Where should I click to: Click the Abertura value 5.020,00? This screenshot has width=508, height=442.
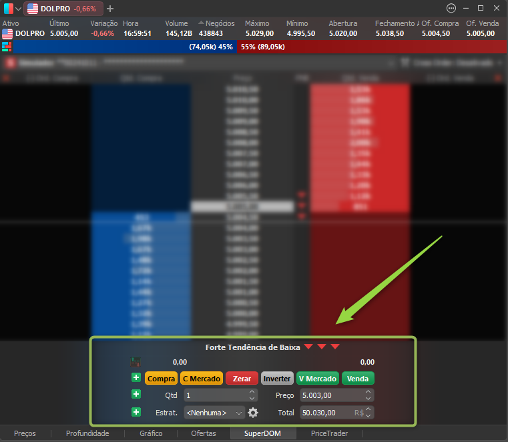click(x=343, y=33)
